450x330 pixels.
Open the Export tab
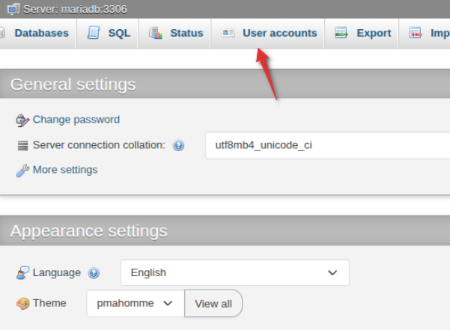tap(362, 33)
